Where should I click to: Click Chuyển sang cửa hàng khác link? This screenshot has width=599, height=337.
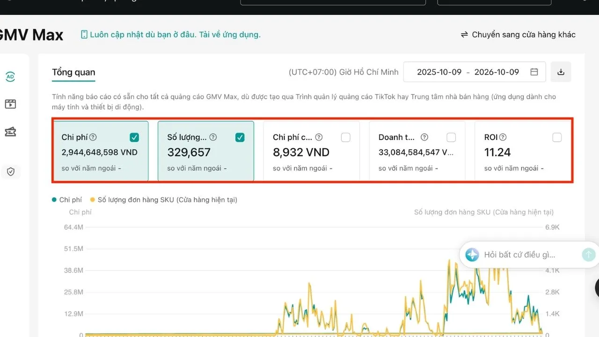[x=518, y=35]
